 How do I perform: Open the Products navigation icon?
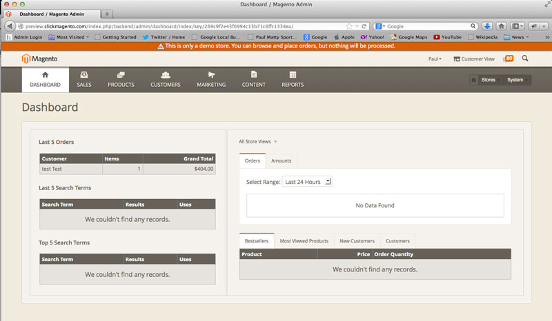pyautogui.click(x=121, y=75)
